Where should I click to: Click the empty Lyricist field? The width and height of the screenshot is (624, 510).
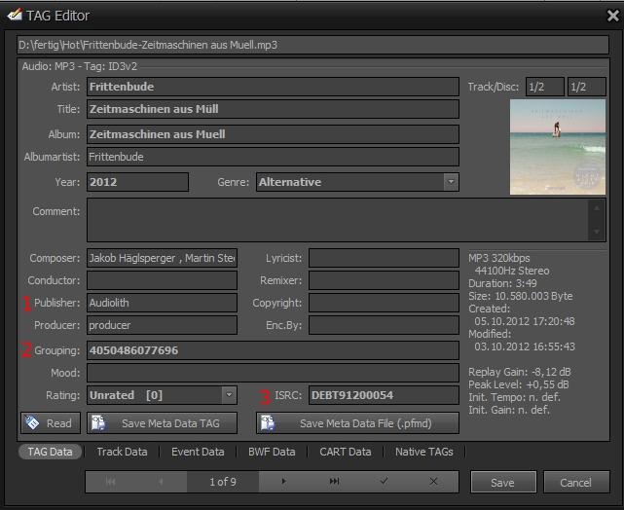(384, 258)
